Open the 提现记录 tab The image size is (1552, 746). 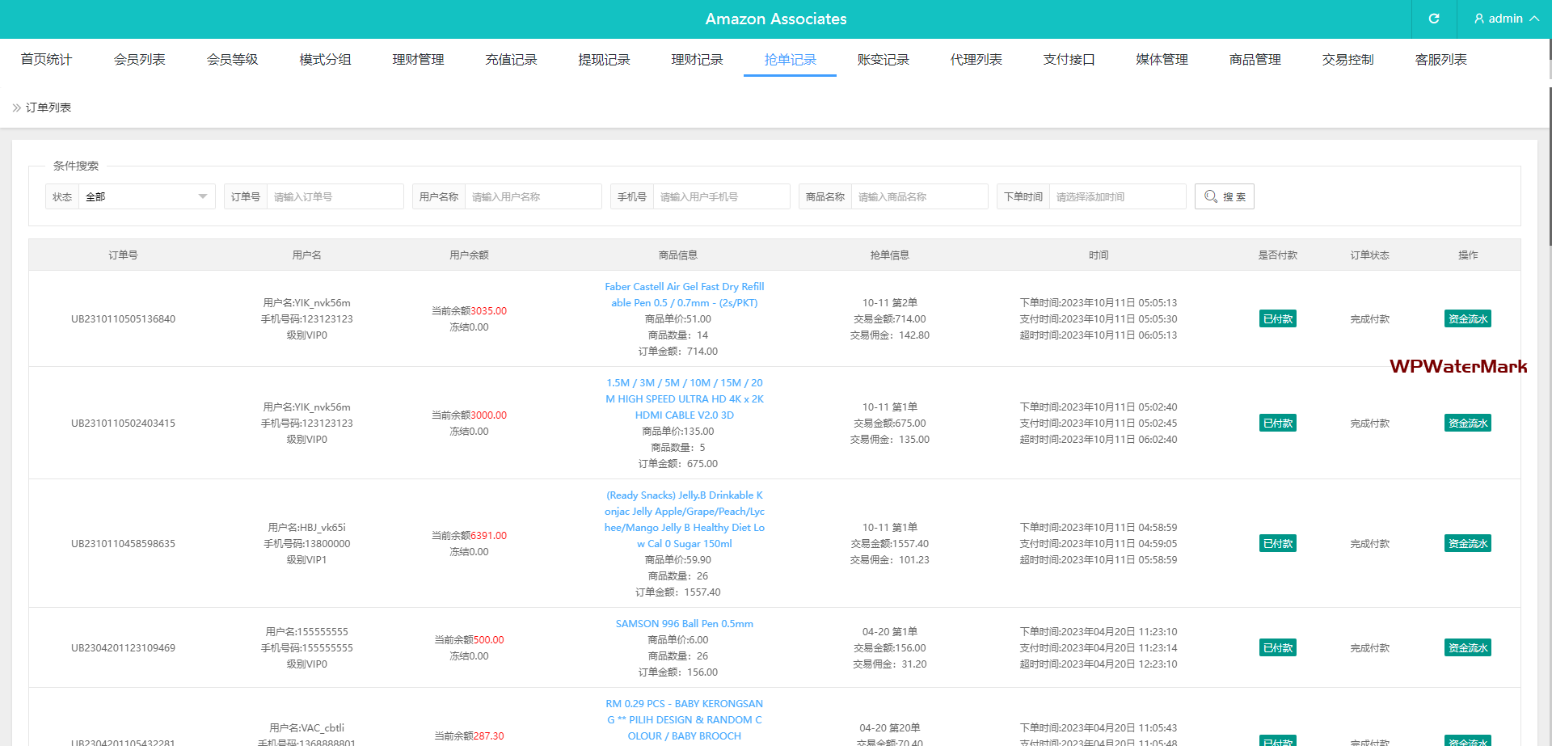604,60
